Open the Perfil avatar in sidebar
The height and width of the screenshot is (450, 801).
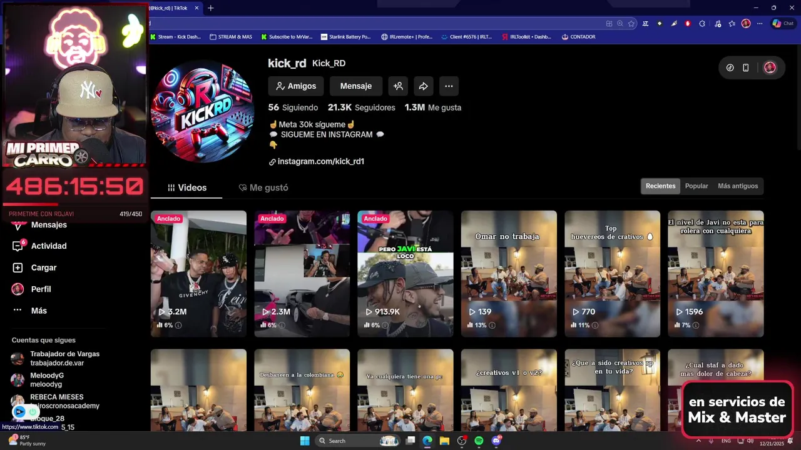click(x=18, y=289)
